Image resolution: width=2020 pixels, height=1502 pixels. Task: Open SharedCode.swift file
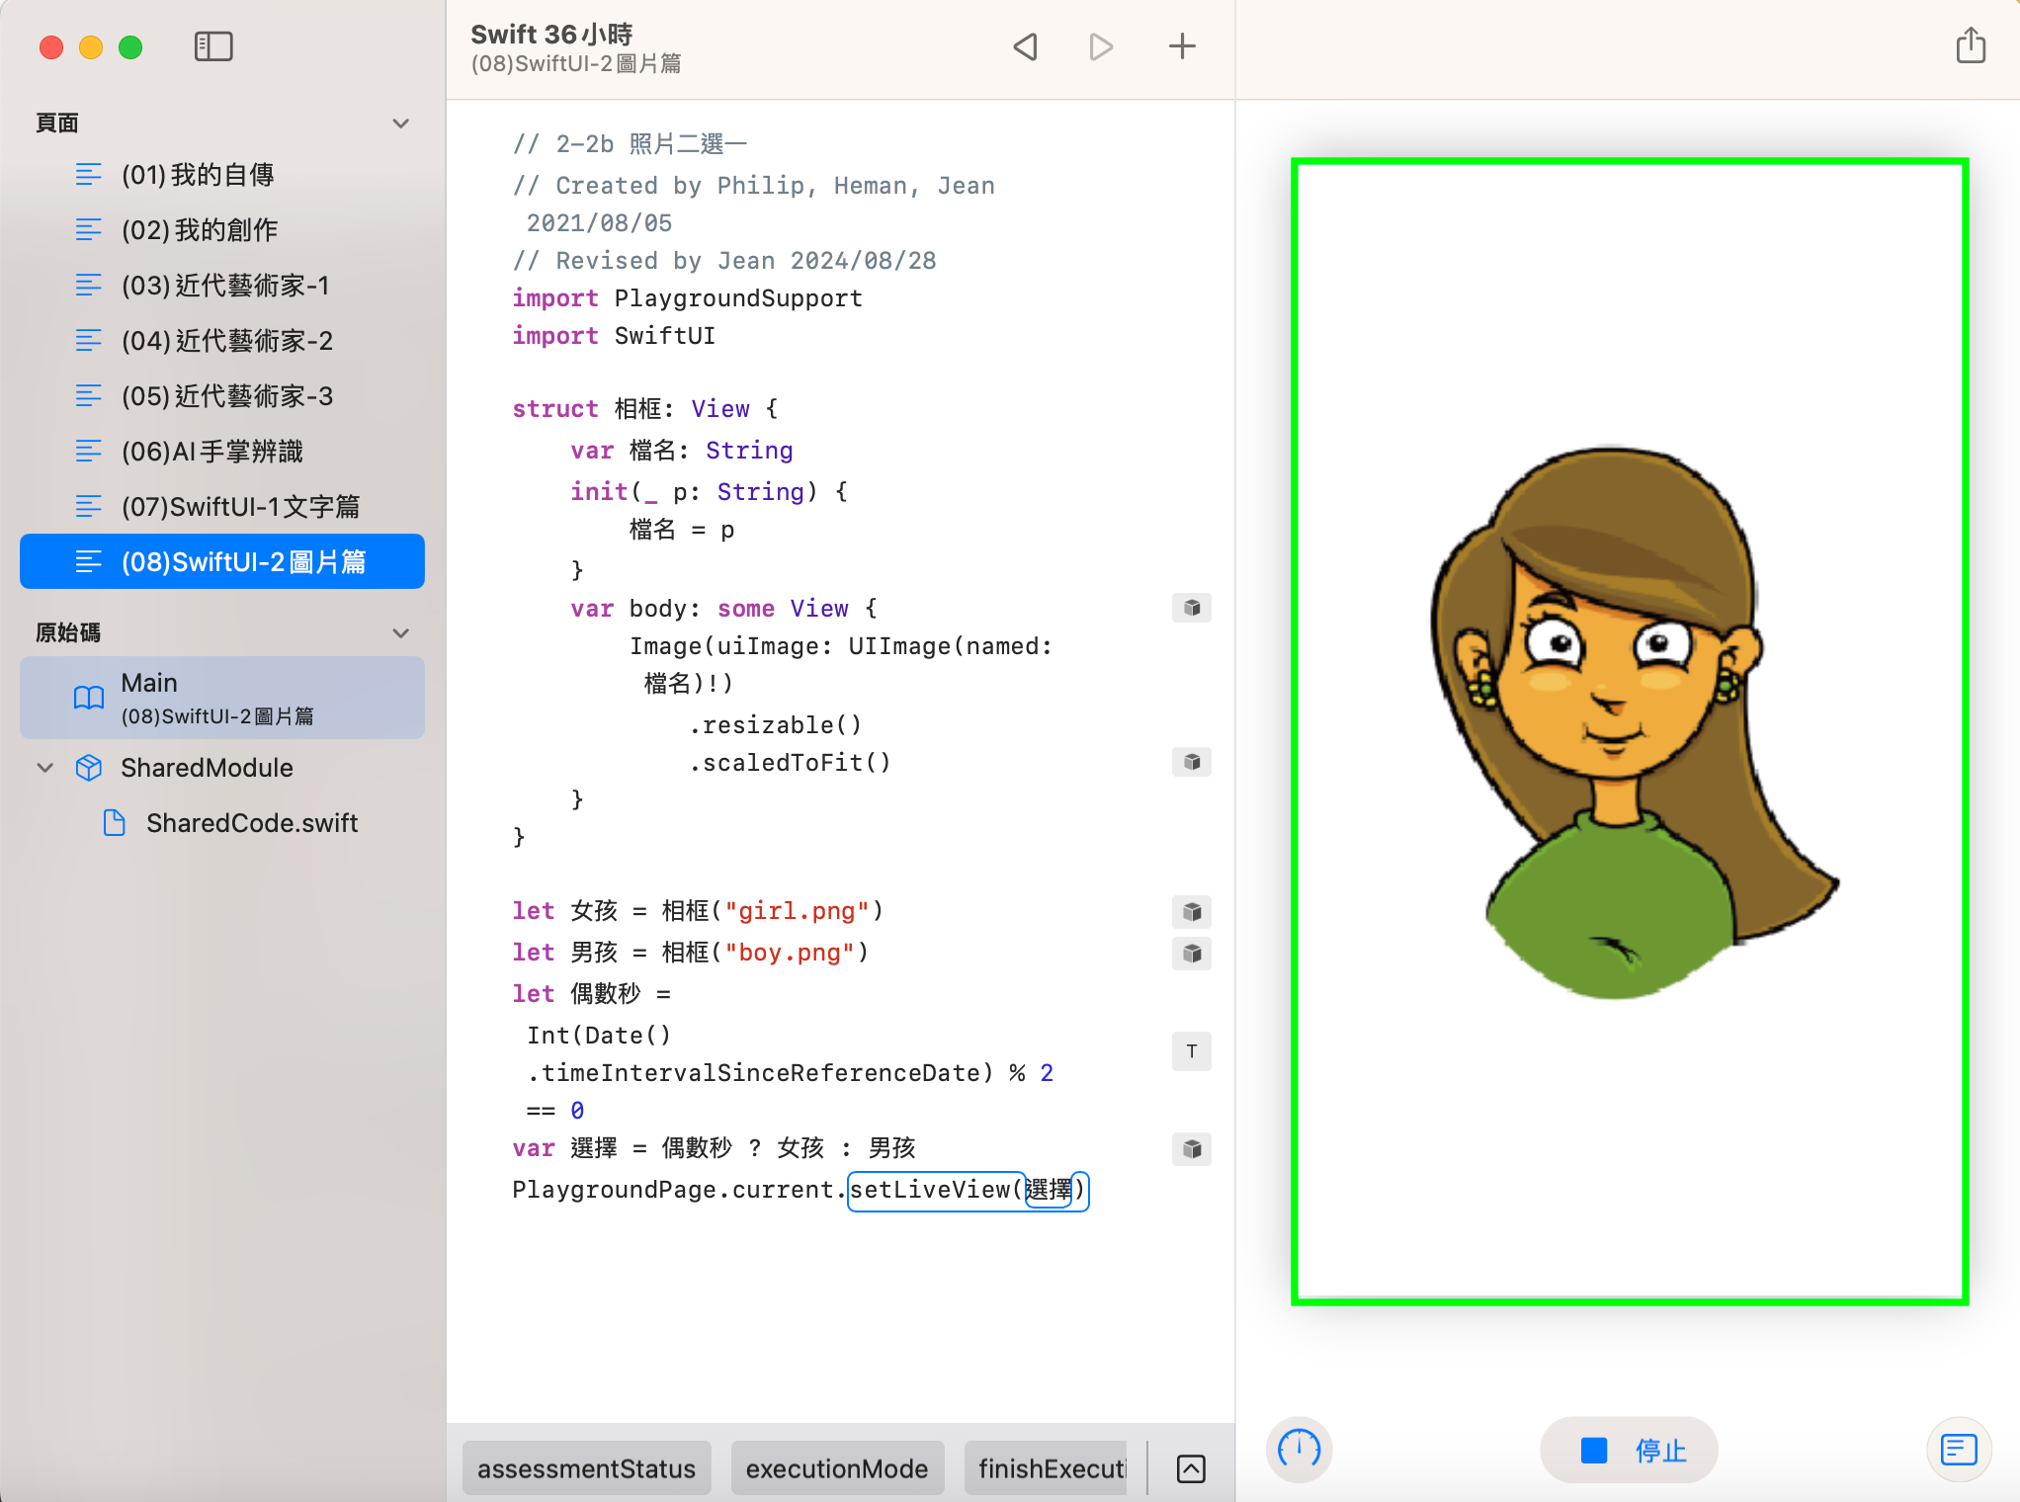coord(251,823)
